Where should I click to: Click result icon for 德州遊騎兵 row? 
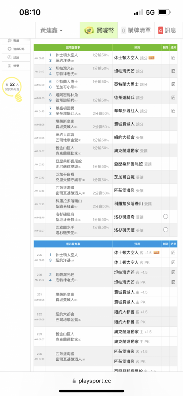coord(173,97)
